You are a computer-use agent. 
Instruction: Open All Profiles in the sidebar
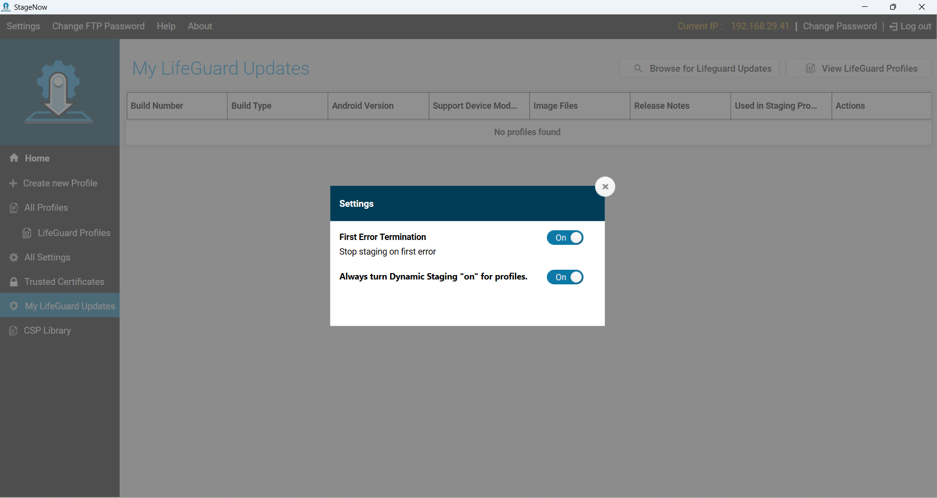point(60,208)
